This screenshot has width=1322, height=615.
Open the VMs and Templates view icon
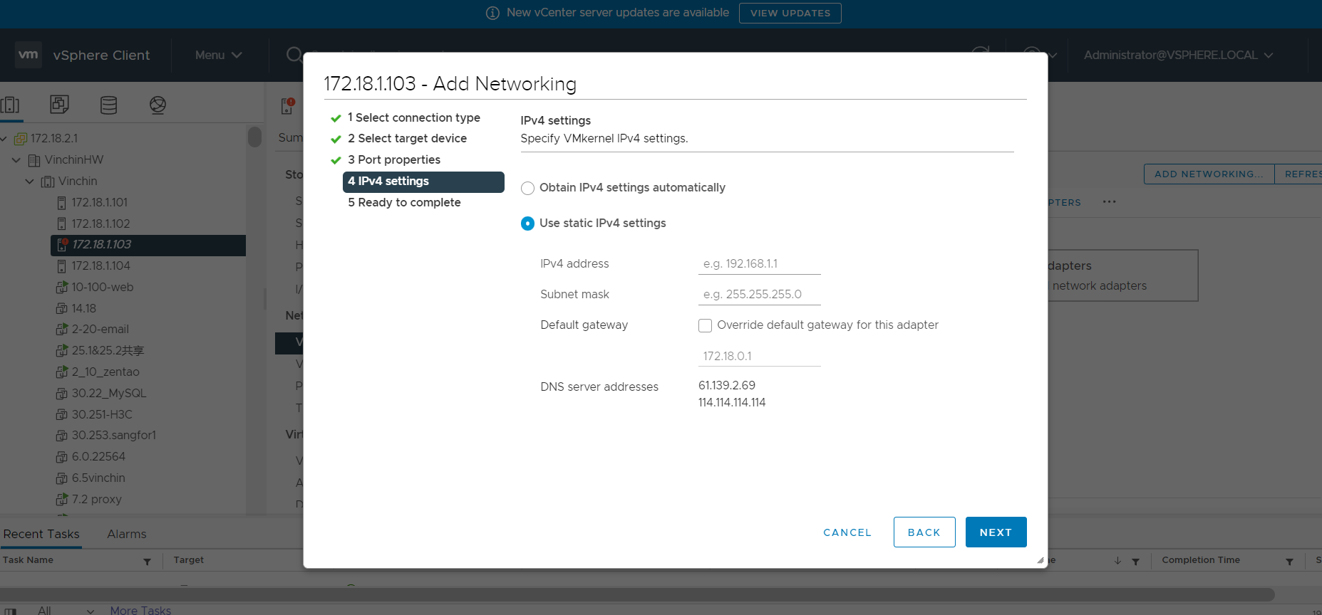(x=59, y=105)
